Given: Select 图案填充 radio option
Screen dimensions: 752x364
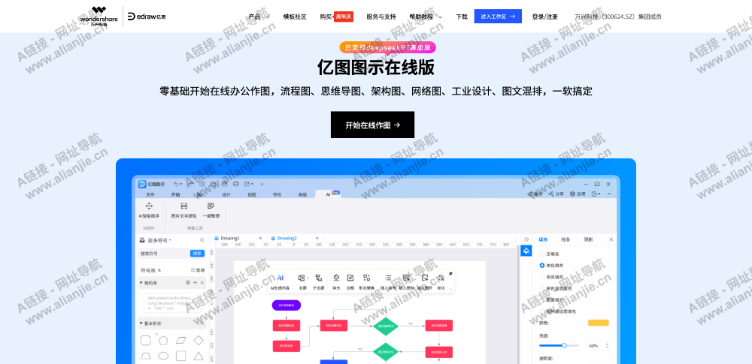Looking at the screenshot, I should (x=542, y=299).
